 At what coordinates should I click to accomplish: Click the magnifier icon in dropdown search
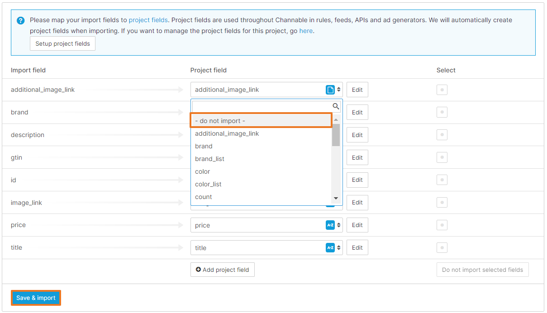tap(336, 107)
